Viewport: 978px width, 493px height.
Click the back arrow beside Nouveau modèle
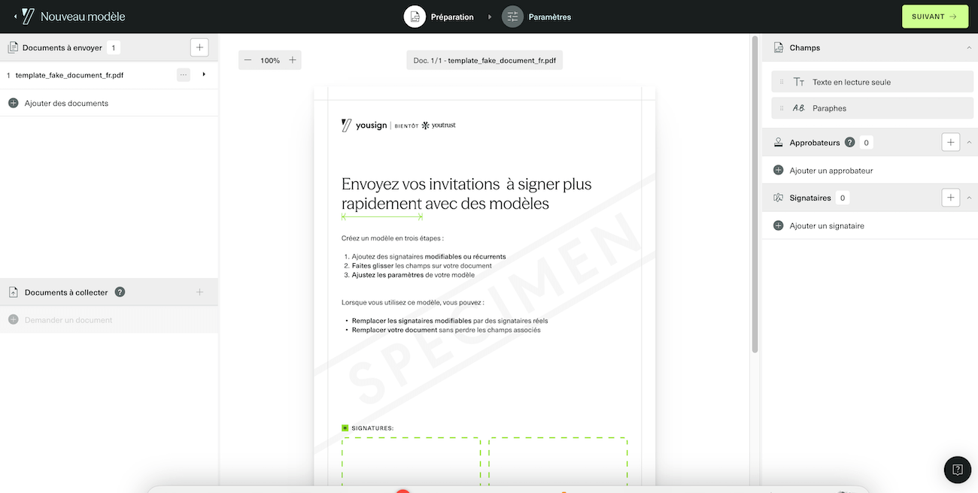coord(15,17)
